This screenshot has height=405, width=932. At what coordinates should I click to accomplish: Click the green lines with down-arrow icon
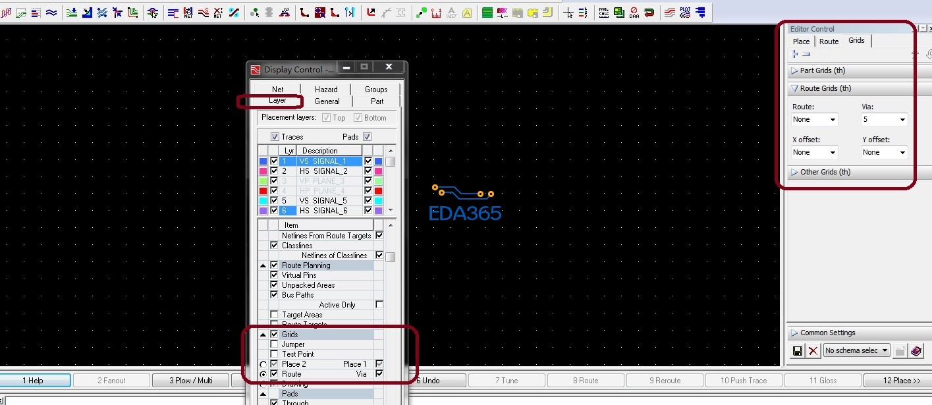(72, 13)
